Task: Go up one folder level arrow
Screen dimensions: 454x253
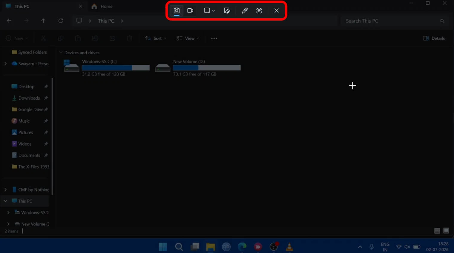Action: pyautogui.click(x=43, y=21)
